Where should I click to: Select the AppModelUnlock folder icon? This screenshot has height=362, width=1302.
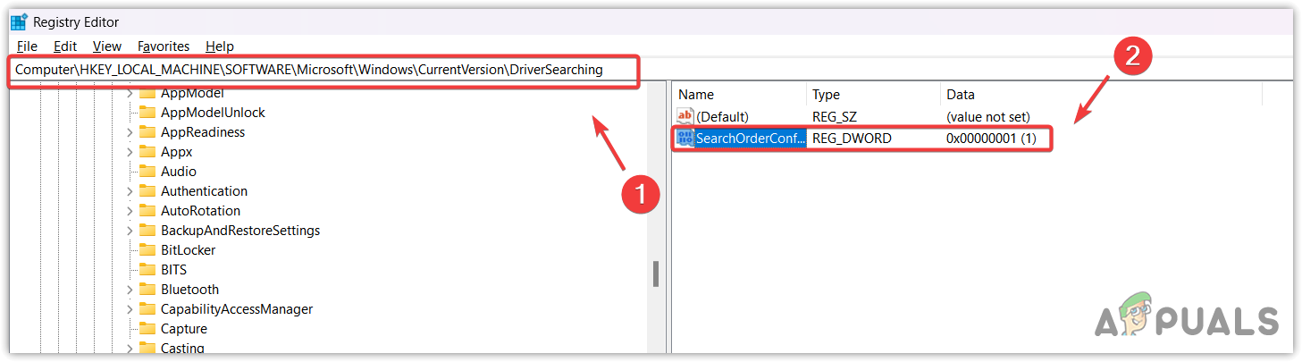pyautogui.click(x=147, y=113)
